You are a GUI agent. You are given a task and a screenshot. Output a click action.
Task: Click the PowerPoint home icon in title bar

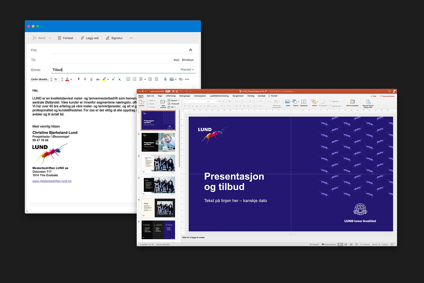click(173, 91)
